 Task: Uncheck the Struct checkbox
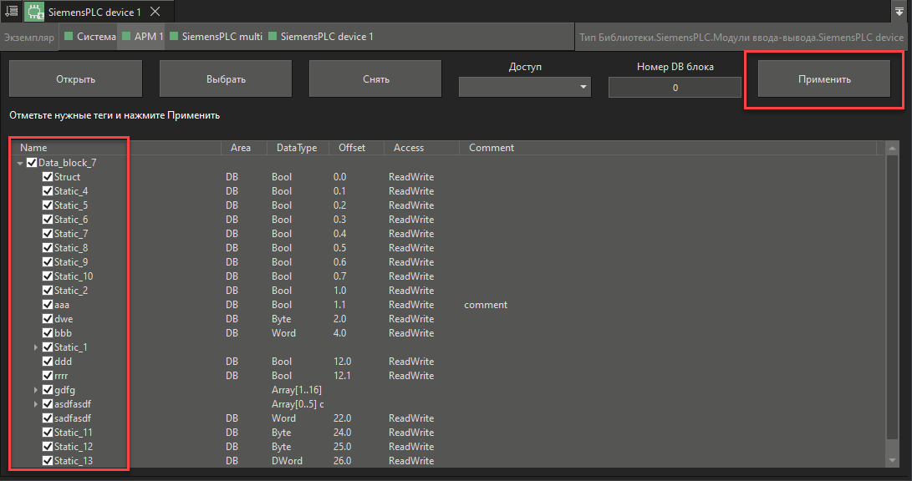pyautogui.click(x=48, y=176)
